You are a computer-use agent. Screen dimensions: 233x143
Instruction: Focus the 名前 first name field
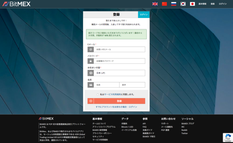[107, 85]
